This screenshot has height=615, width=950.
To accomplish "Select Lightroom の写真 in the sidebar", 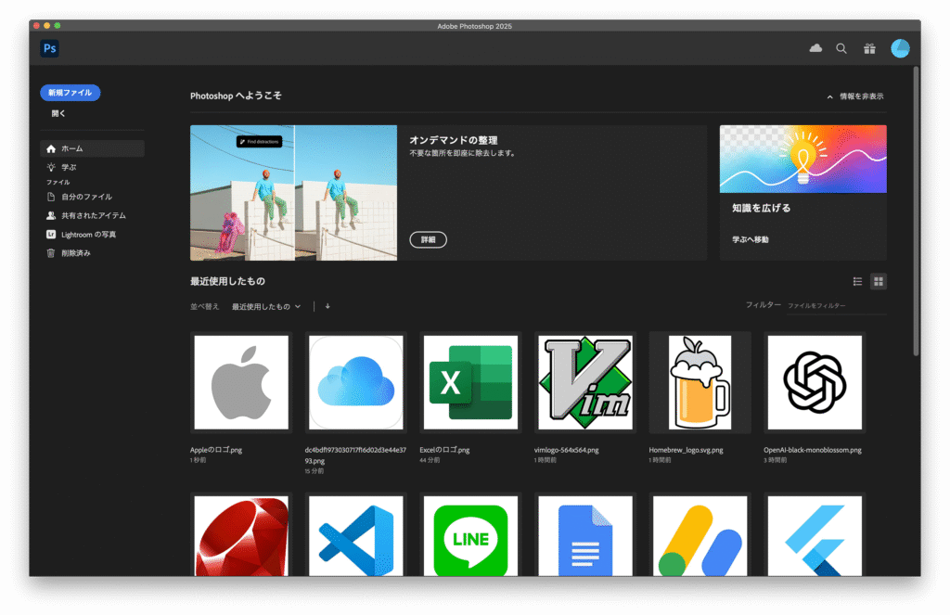I will (92, 235).
